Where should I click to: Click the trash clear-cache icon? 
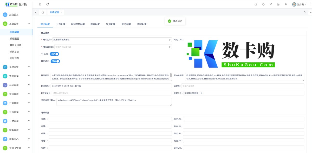tap(286, 4)
